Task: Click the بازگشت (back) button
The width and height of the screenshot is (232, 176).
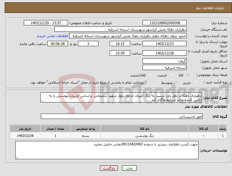Action: pyautogui.click(x=109, y=168)
